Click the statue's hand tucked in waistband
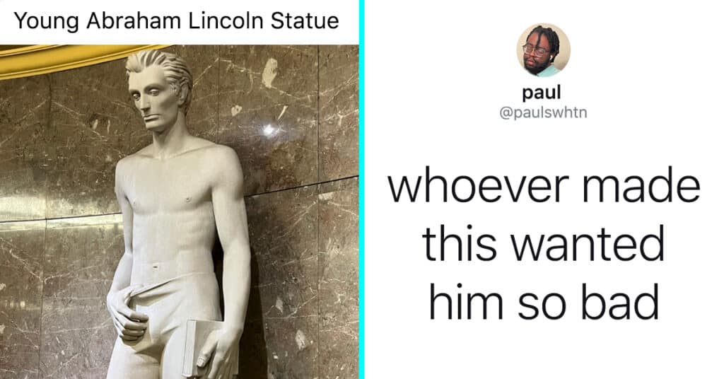 (x=126, y=314)
